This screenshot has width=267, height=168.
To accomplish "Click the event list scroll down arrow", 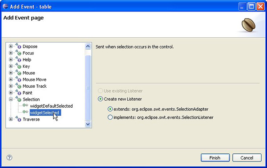I will click(x=88, y=124).
